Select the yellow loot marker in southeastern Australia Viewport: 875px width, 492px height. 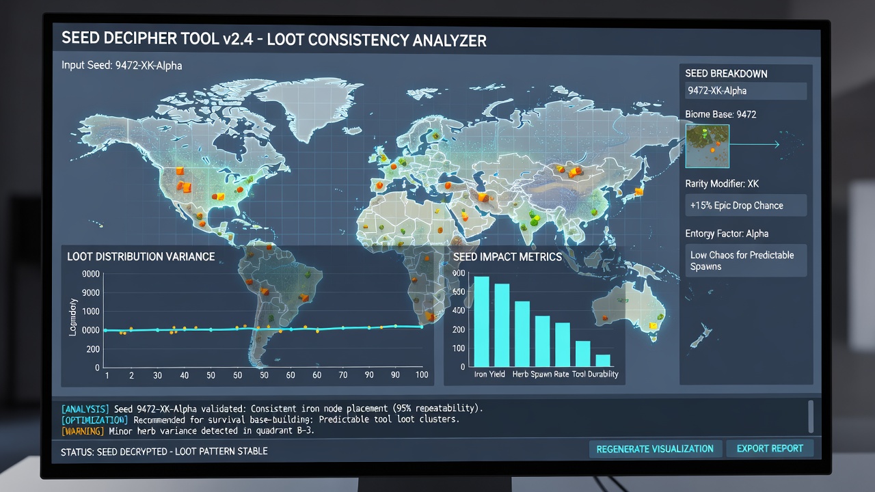pos(654,326)
